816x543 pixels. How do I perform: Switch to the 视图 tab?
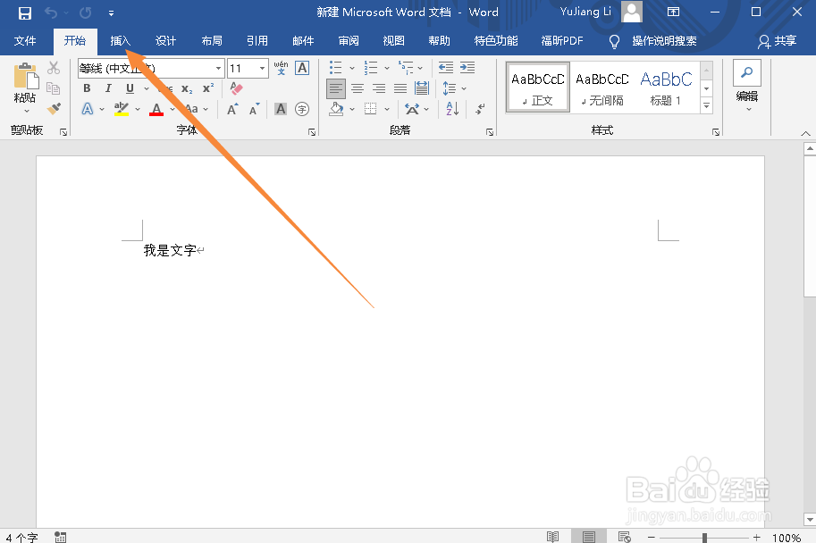393,40
